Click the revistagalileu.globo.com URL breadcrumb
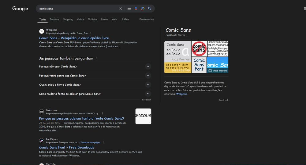 tap(73, 113)
